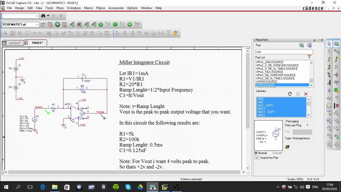
Task: Select the voltage level marker probe icon
Action: pyautogui.click(x=72, y=25)
